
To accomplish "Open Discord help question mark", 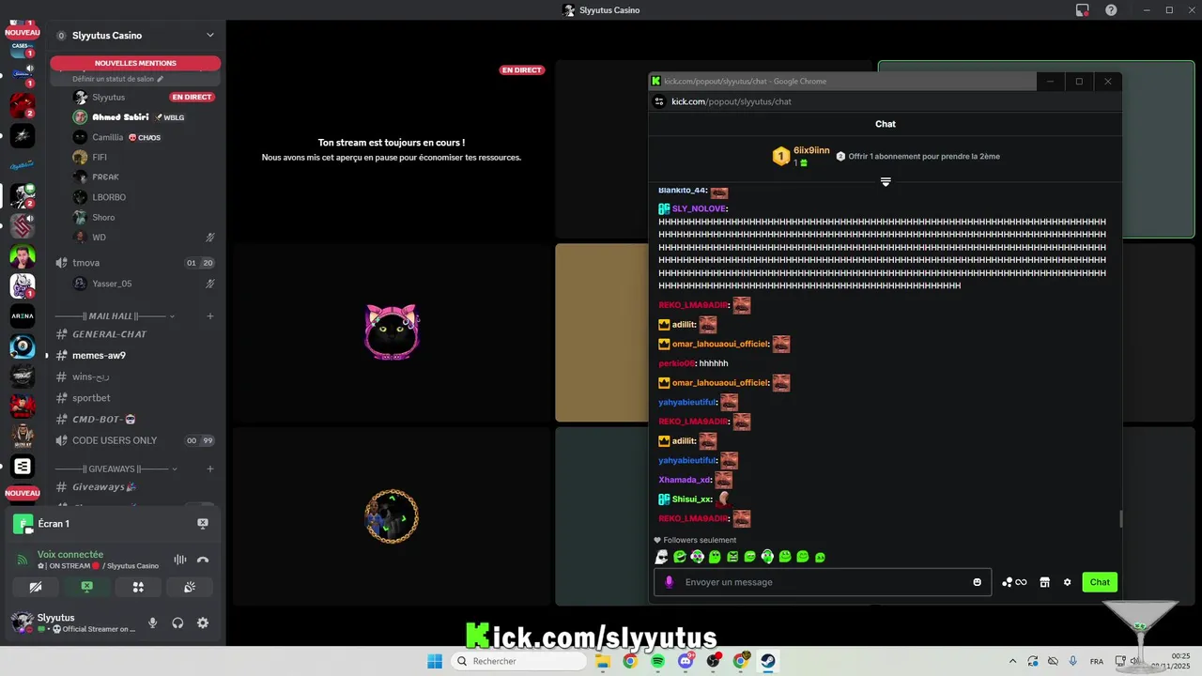I will (1111, 10).
